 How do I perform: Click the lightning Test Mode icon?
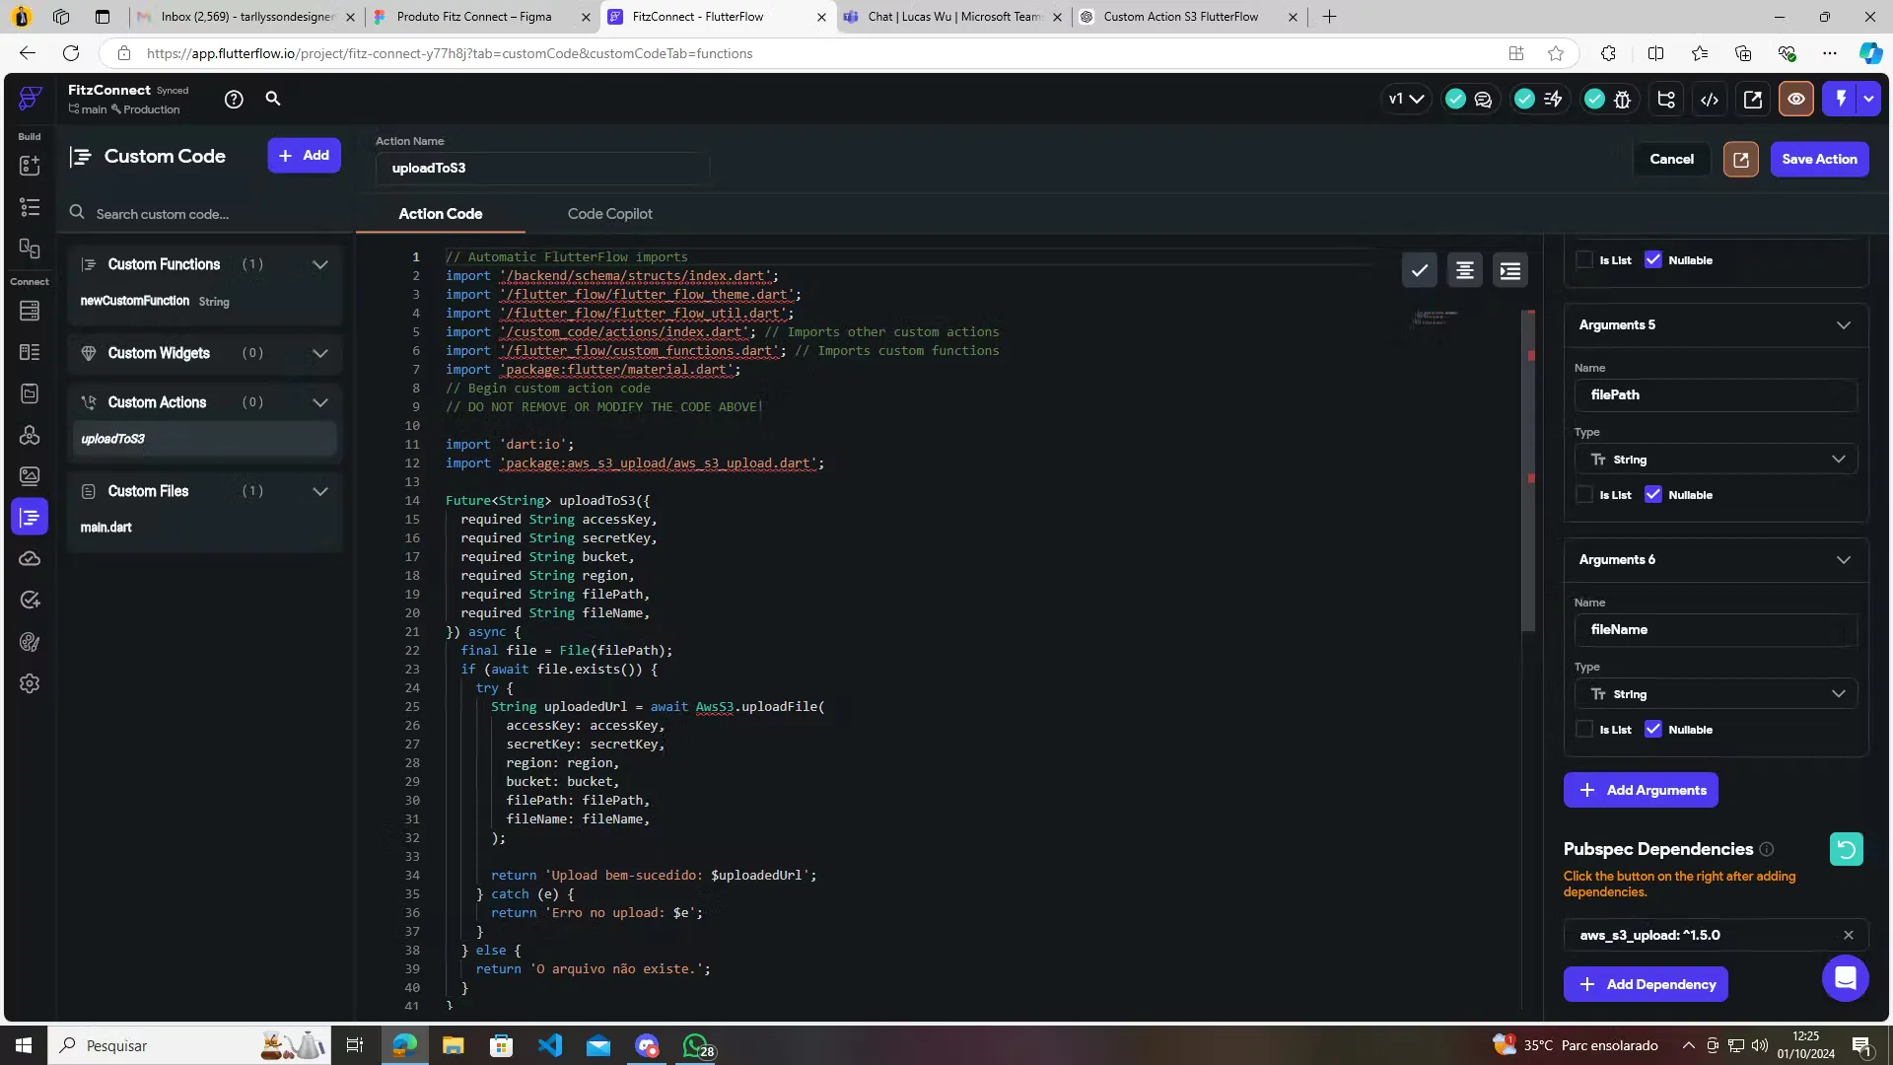(x=1840, y=100)
